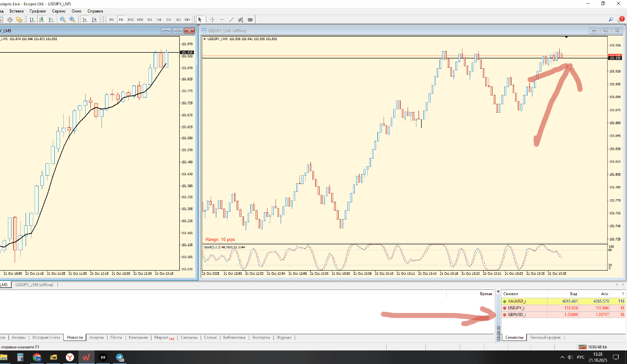
Task: Pick the horizontal line drawing tool
Action: coord(222,19)
